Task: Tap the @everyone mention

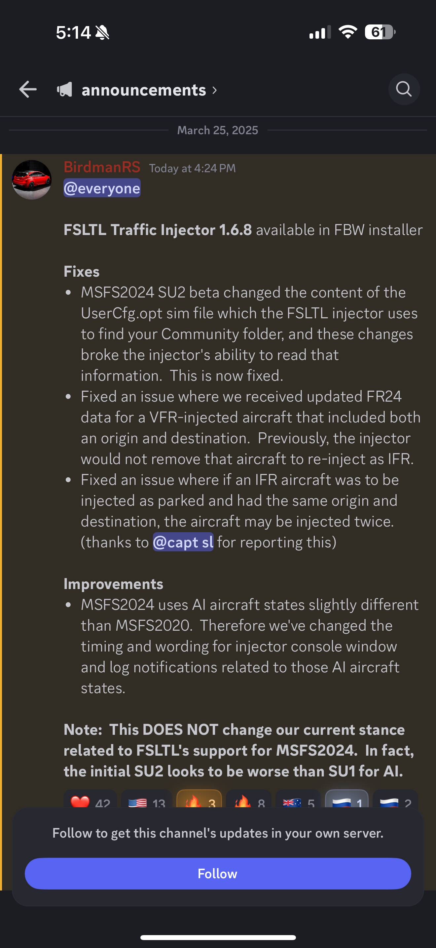Action: pyautogui.click(x=102, y=188)
